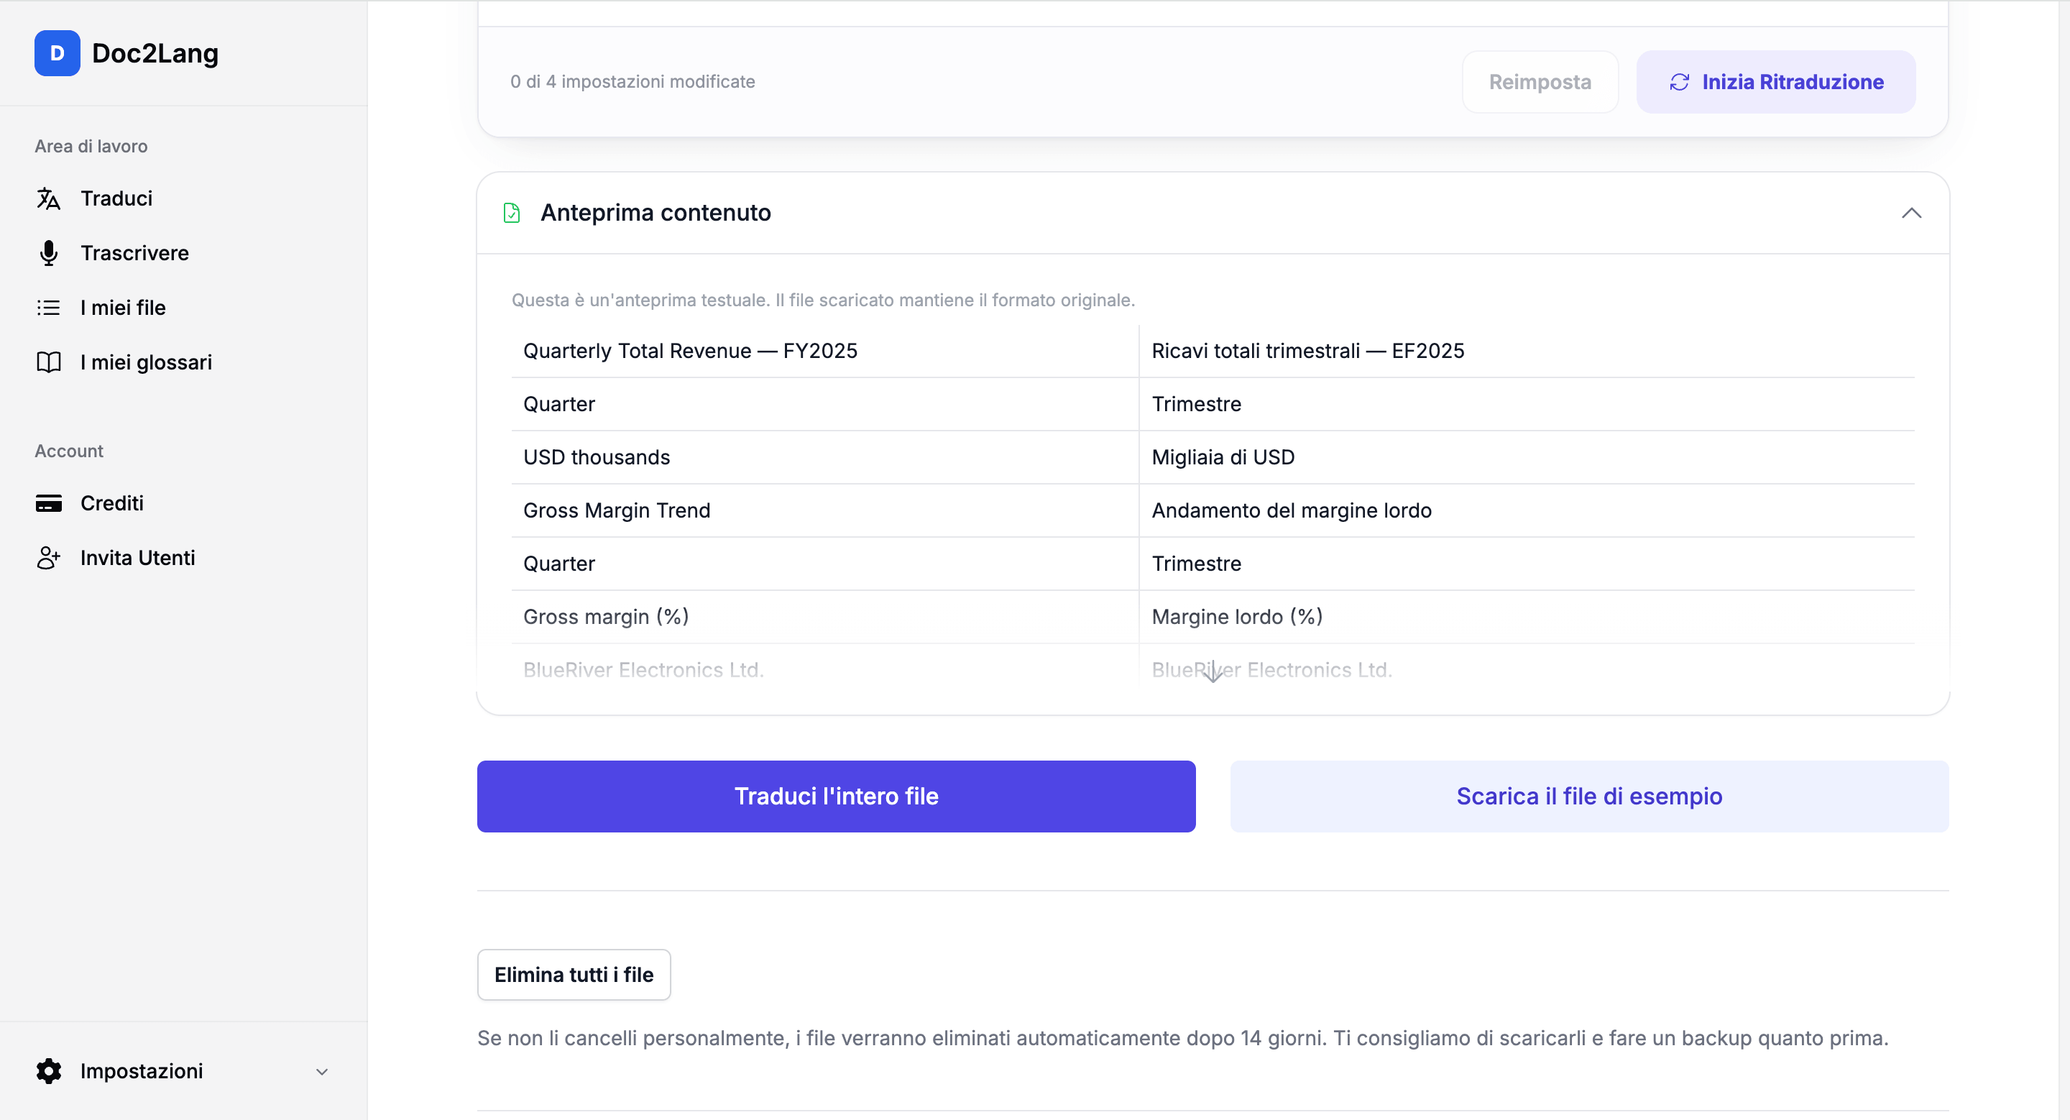2070x1120 pixels.
Task: Click Scarica il file di esempio
Action: tap(1588, 797)
